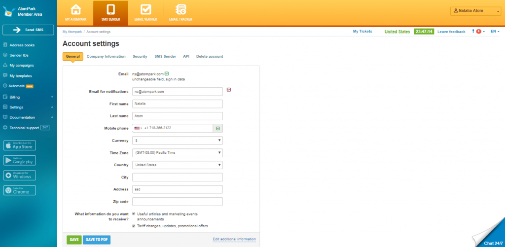Viewport: 505px width, 247px height.
Task: Switch to the Security tab
Action: (140, 57)
